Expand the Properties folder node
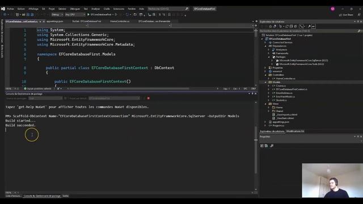Viewport: 363px width, 204px height. pos(265,68)
